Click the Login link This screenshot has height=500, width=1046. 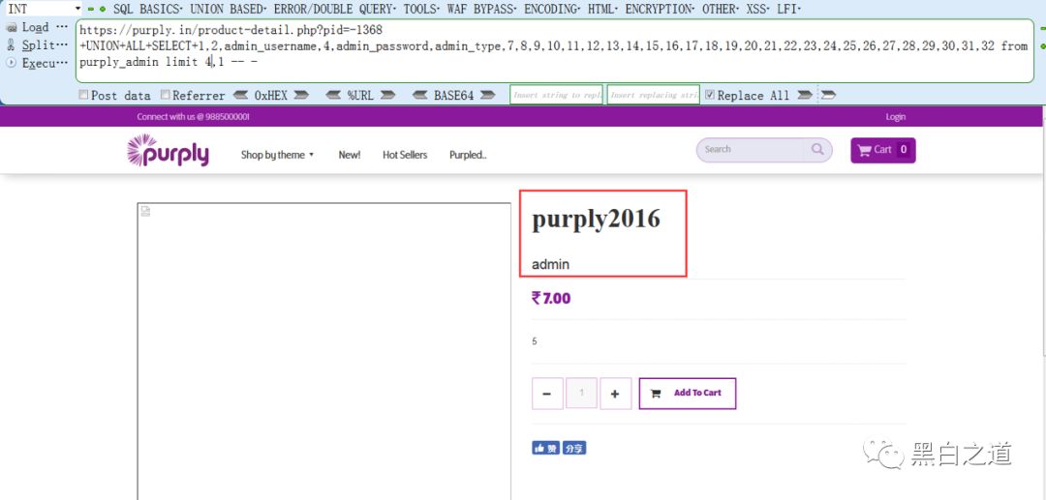pos(895,116)
